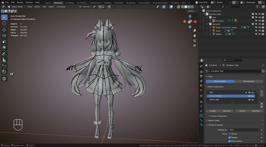
Task: Open the AnimAide header menu
Action: click(x=61, y=7)
